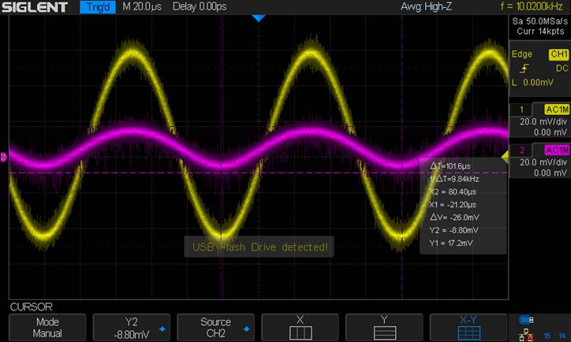Screen dimensions: 571x342
Task: Click the X cursor type icon
Action: [x=300, y=333]
